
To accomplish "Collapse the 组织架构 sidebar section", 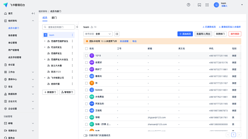I will coord(33,21).
